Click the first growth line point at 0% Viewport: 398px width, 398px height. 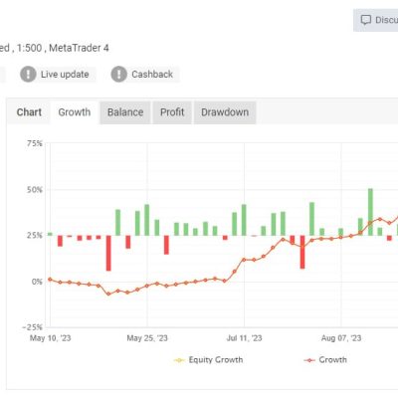pos(50,280)
